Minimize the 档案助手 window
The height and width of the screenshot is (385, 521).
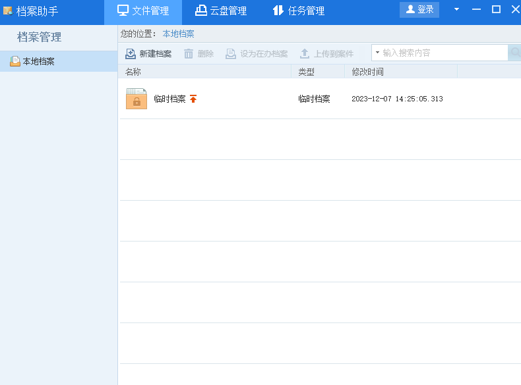[x=476, y=9]
